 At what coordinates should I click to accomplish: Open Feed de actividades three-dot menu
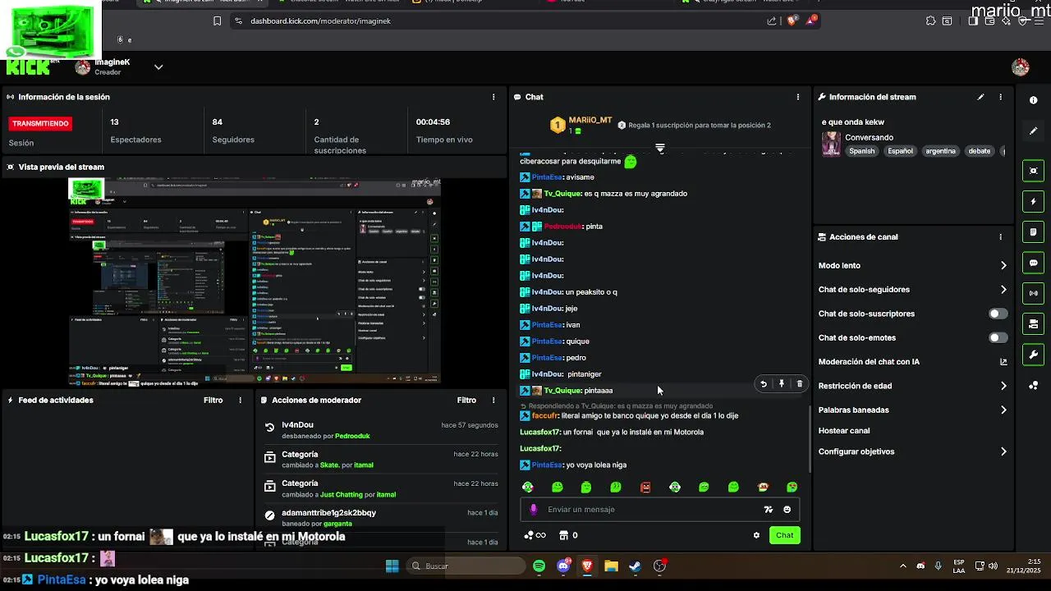(x=241, y=401)
